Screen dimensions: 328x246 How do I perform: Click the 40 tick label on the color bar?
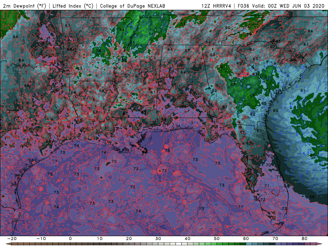pos(187,239)
